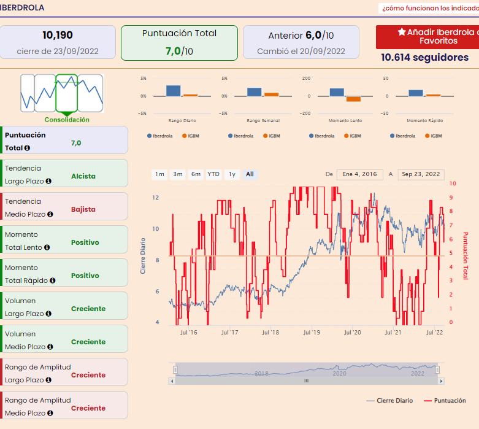The width and height of the screenshot is (479, 429).
Task: Click left handle of navigator range
Action: (x=175, y=370)
